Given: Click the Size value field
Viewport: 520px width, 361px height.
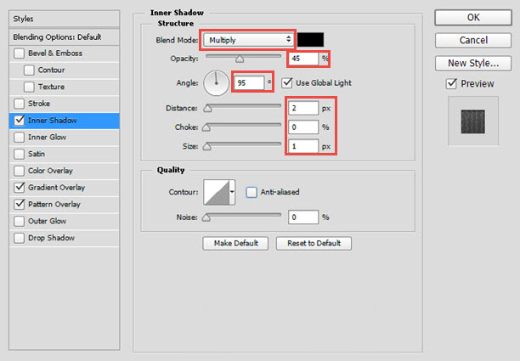Looking at the screenshot, I should coord(303,146).
